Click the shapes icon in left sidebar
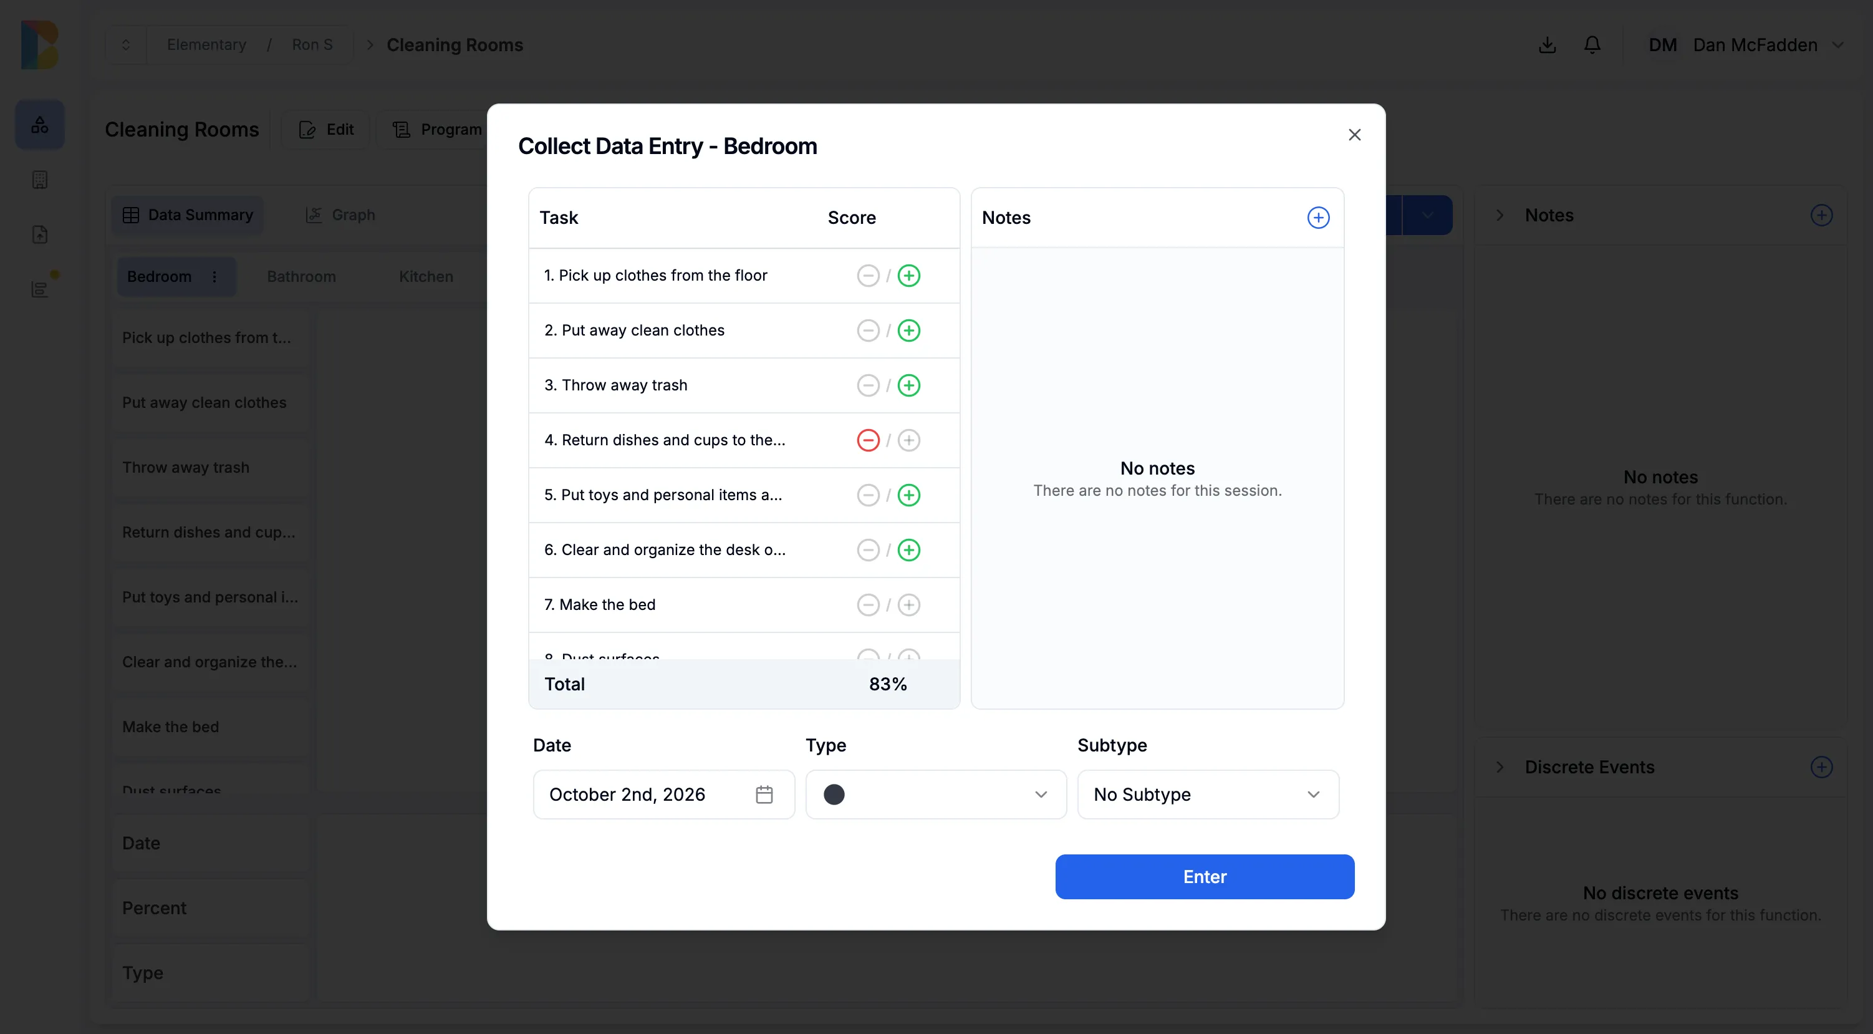The image size is (1873, 1034). click(x=40, y=125)
